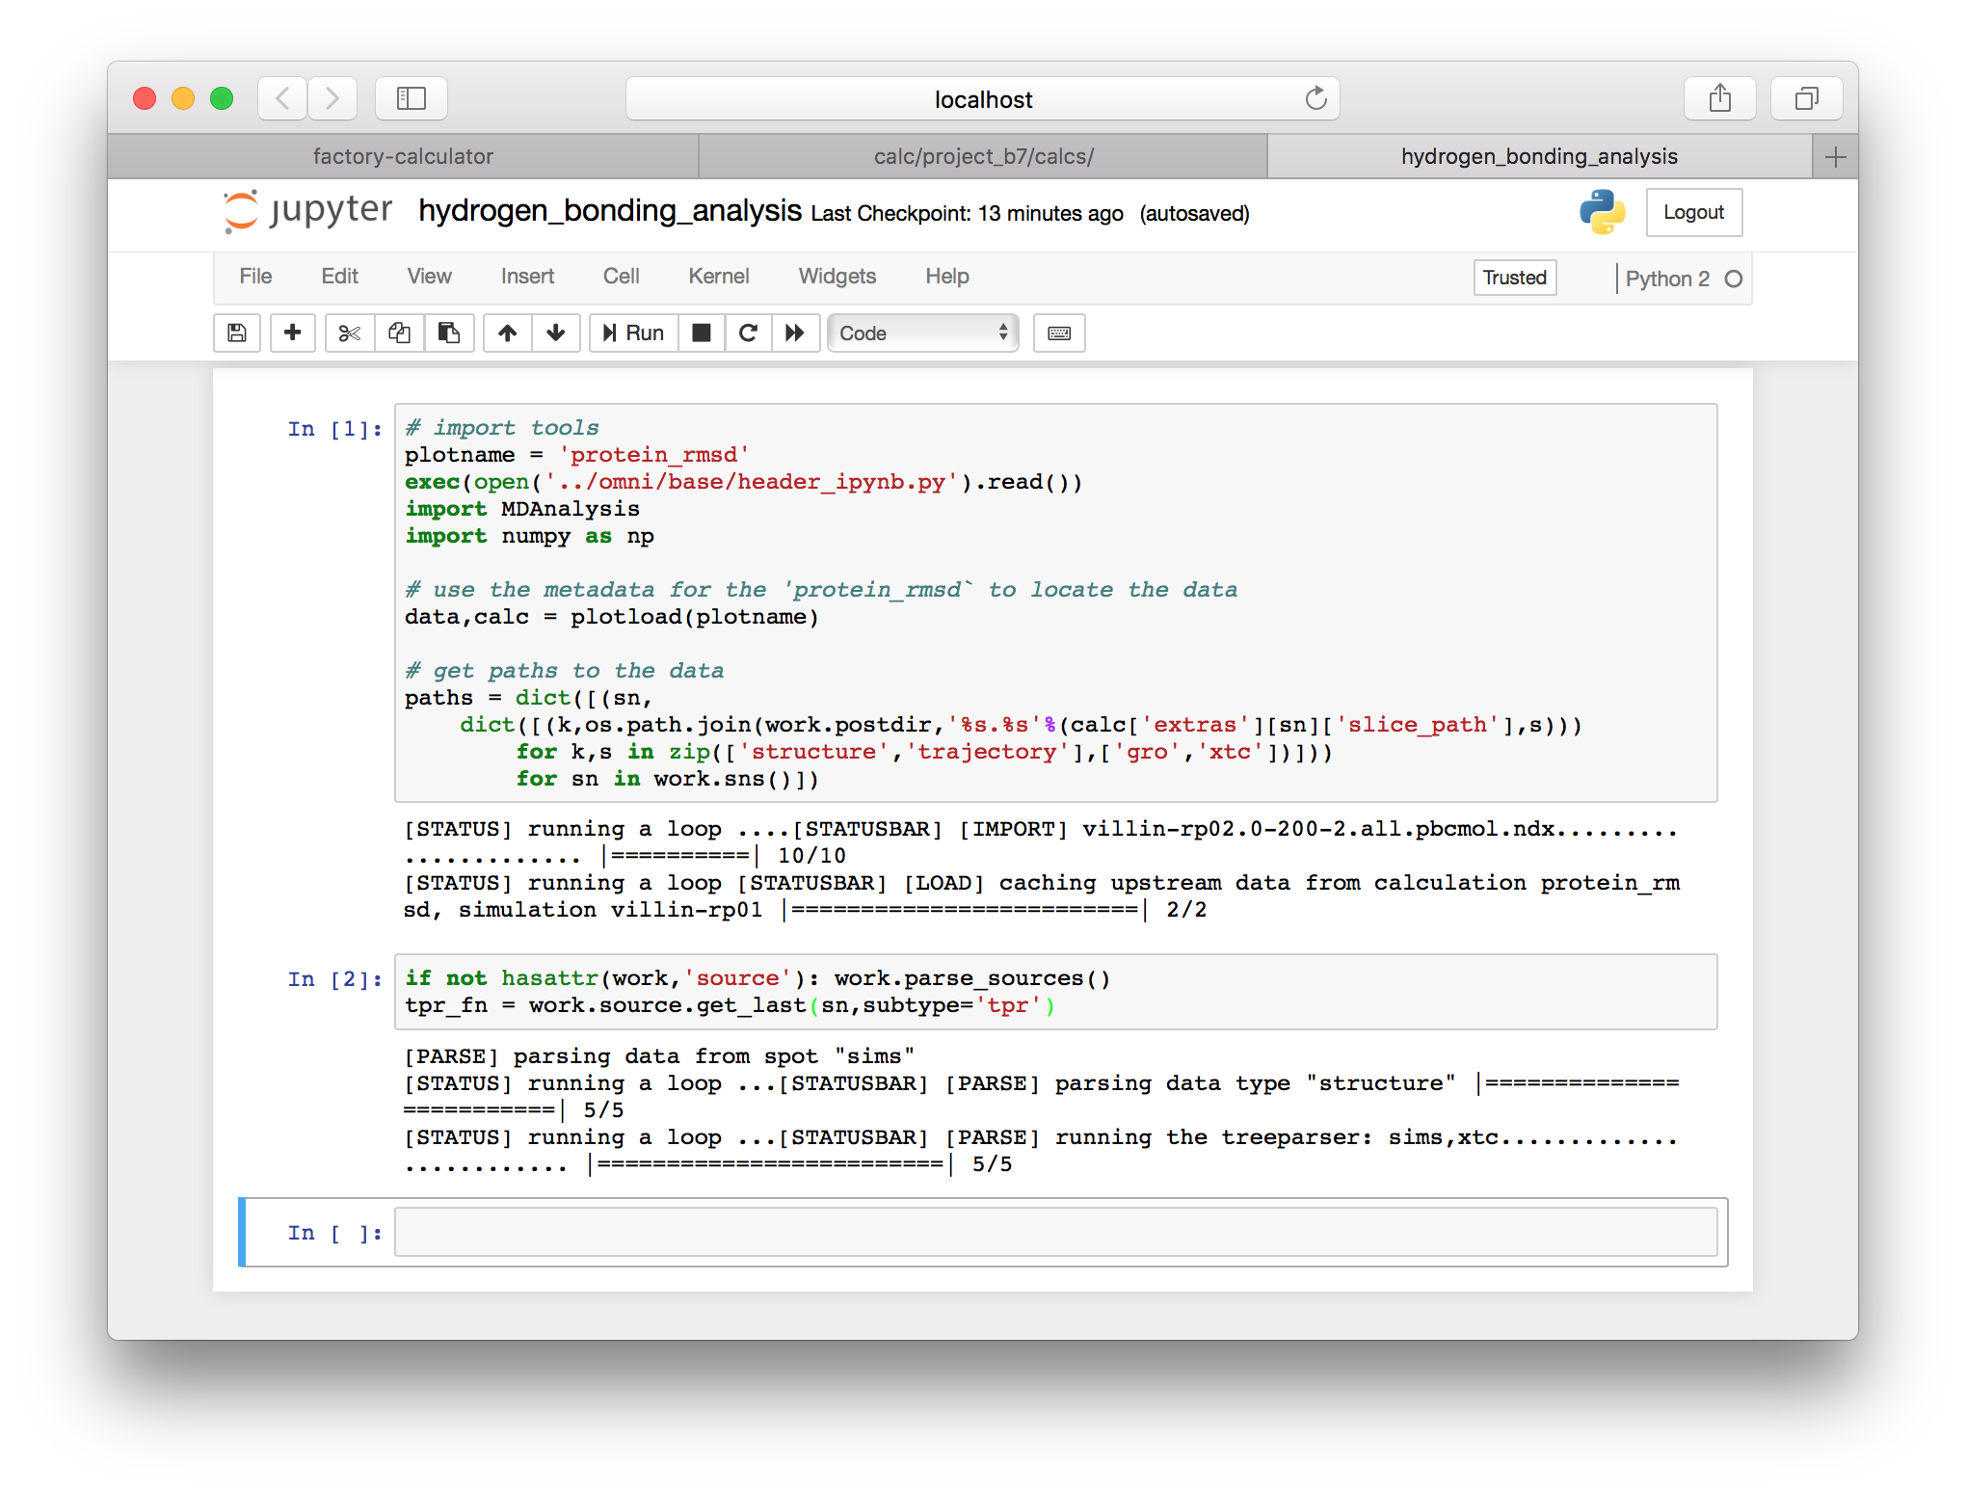
Task: Save the notebook with the floppy icon
Action: pos(237,333)
